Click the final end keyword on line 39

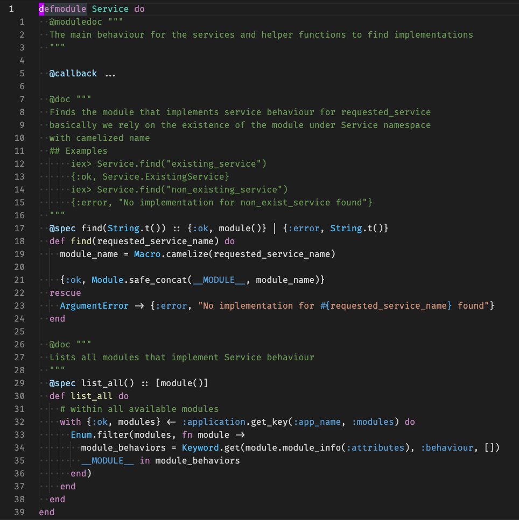[46, 512]
